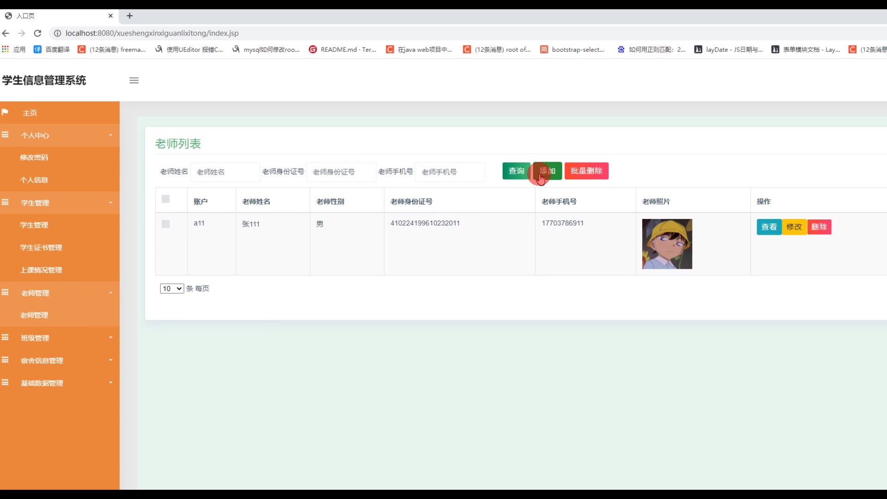Open a new browser tab with plus icon
Screen dimensions: 887x499
[x=130, y=16]
